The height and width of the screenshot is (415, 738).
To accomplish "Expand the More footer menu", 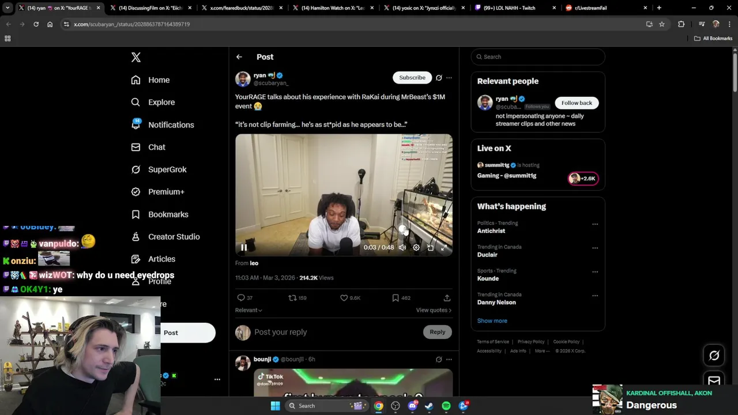I will click(541, 351).
